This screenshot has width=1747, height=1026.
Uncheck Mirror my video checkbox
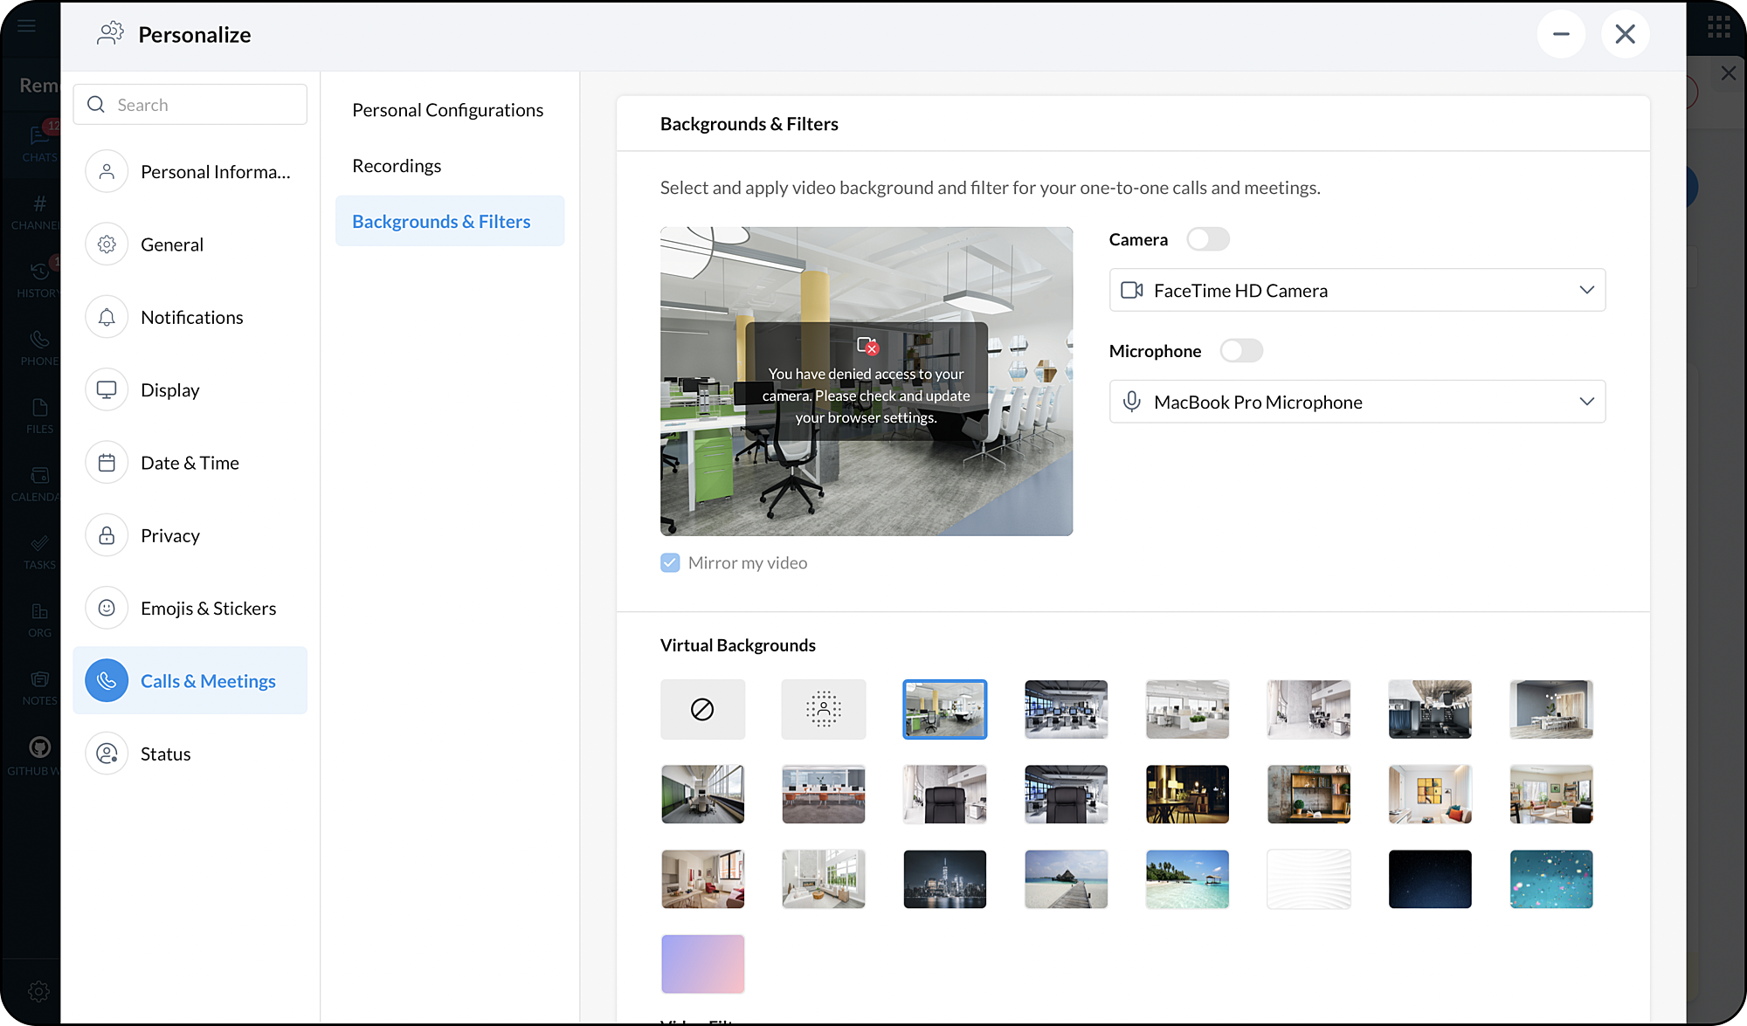[670, 563]
